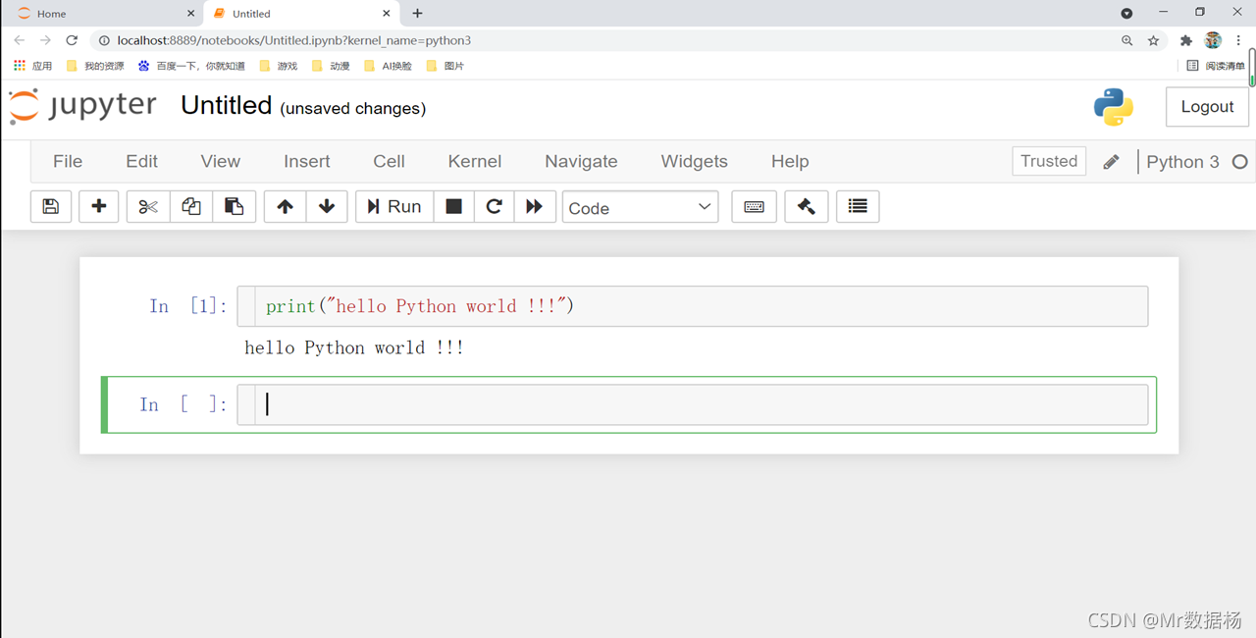
Task: Restart the kernel circular arrow icon
Action: coord(494,206)
